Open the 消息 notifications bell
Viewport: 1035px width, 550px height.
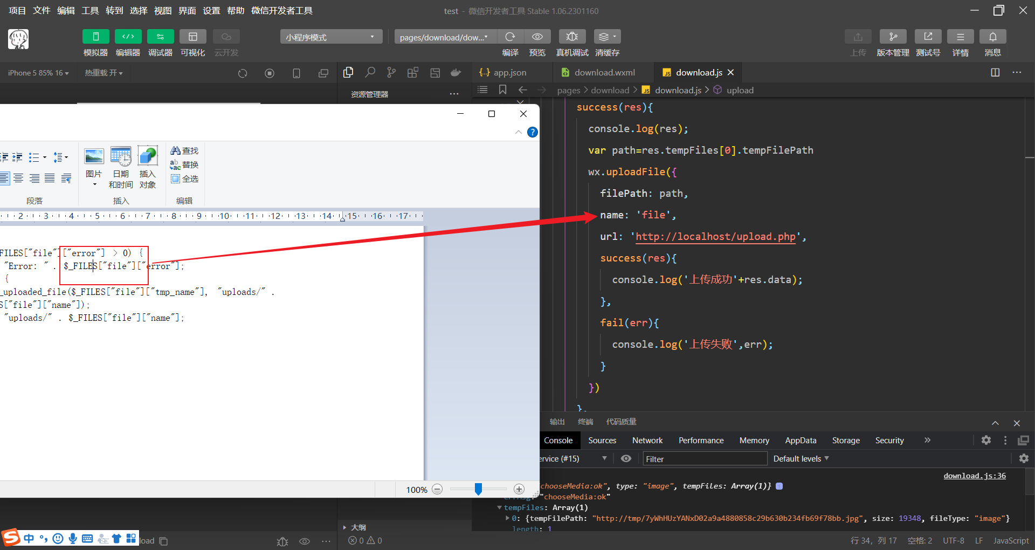tap(993, 37)
